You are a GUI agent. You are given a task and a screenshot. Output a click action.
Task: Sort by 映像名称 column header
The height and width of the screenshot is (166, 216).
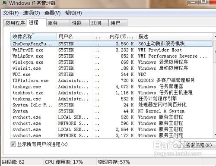[x=33, y=37]
